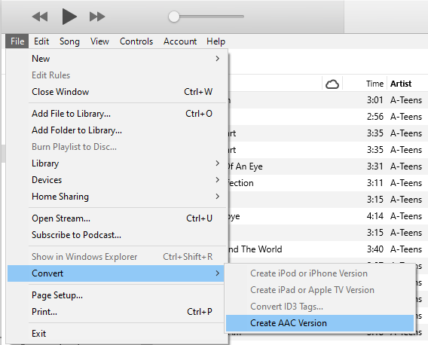
Task: Choose Add Folder to Library
Action: tap(117, 130)
